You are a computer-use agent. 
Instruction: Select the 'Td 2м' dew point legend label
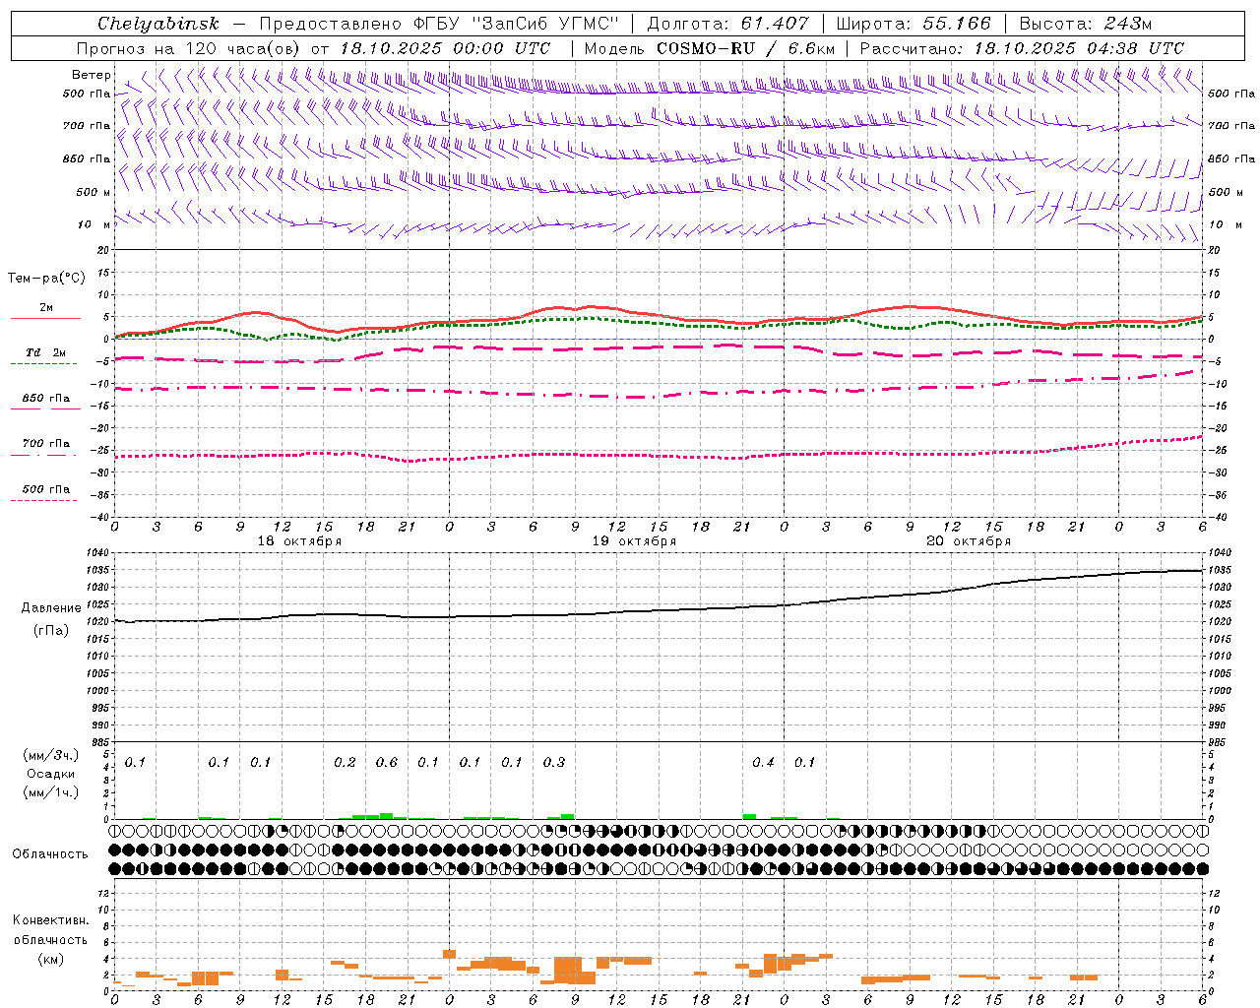click(46, 352)
